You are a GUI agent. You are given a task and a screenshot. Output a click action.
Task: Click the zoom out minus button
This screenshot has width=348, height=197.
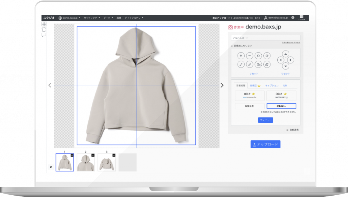coord(249,56)
